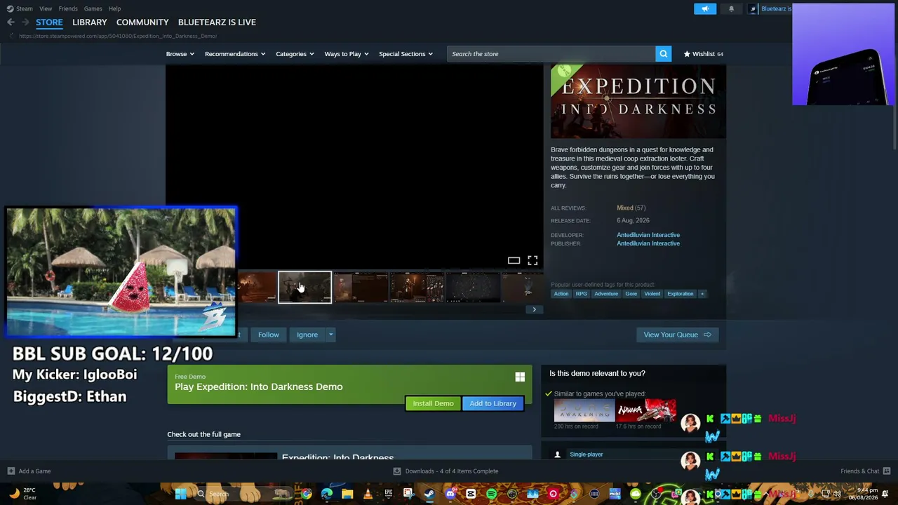Expand the Recommendations dropdown
The height and width of the screenshot is (505, 898).
[235, 54]
